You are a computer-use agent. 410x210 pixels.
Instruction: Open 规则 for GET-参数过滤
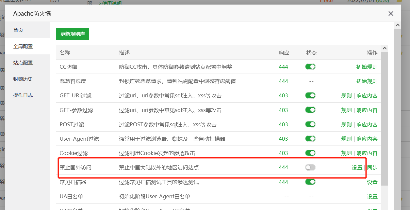point(346,110)
